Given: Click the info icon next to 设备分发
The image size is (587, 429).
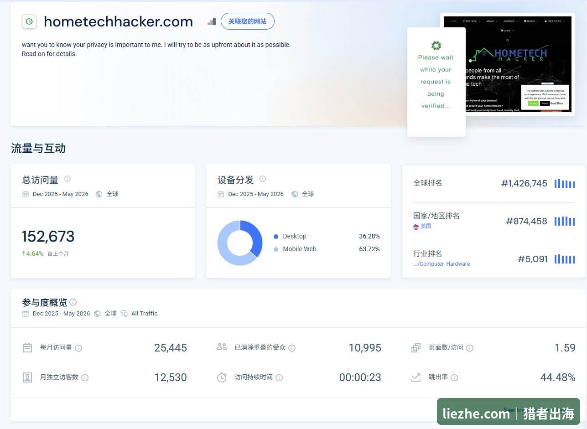Looking at the screenshot, I should [x=263, y=179].
